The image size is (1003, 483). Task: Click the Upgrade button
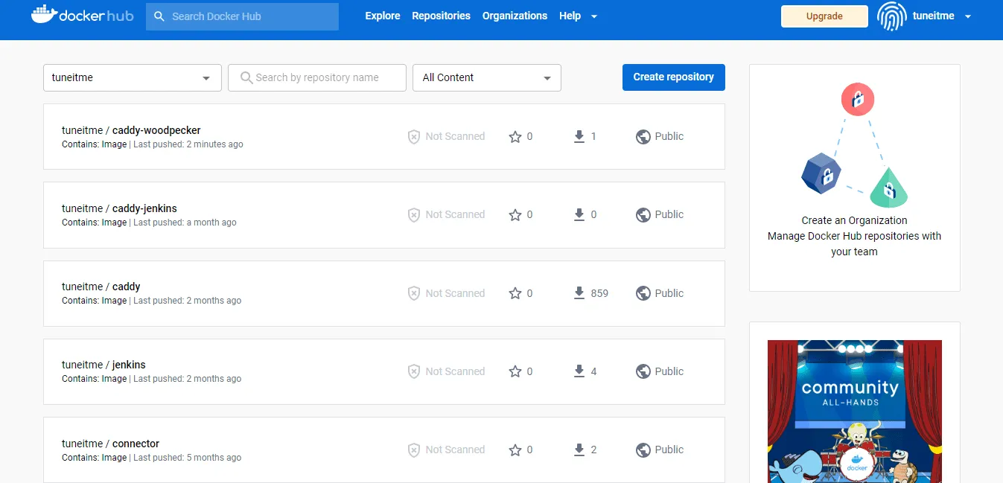[x=824, y=16]
